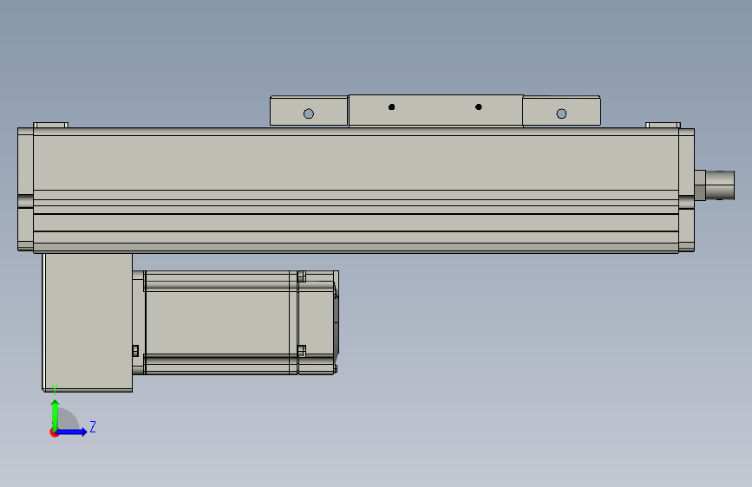This screenshot has height=487, width=752.
Task: Select the right black dot on the carriage center block
Action: 478,107
